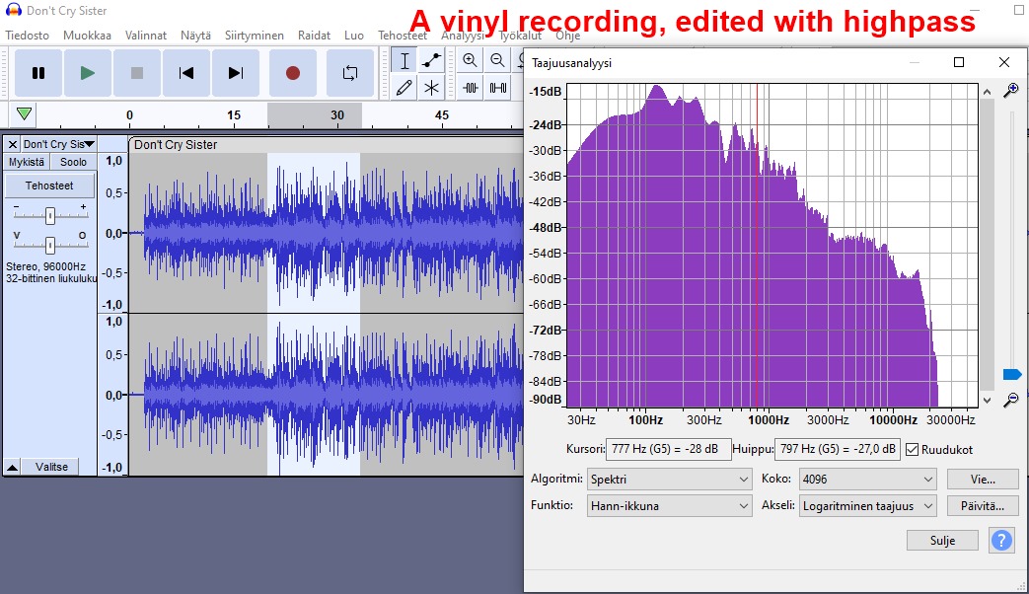Maximize the Taajuusanalyysi dialog window
Image resolution: width=1029 pixels, height=594 pixels.
(x=959, y=62)
